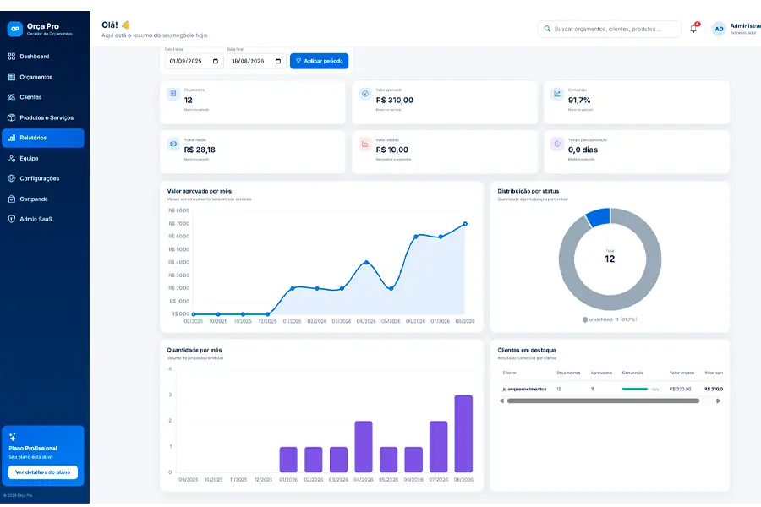Open Equipe in the sidebar
Viewport: 761px width, 507px height.
click(x=43, y=158)
